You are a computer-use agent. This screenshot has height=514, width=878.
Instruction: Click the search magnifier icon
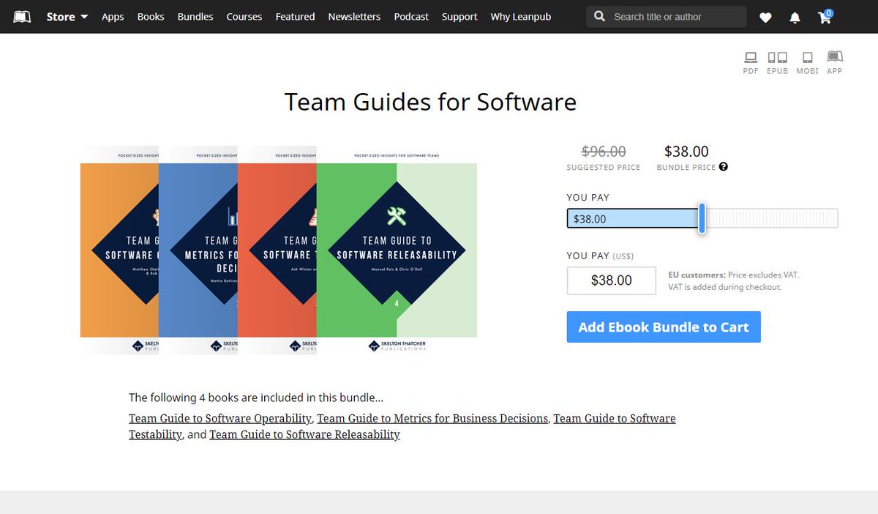pos(600,16)
